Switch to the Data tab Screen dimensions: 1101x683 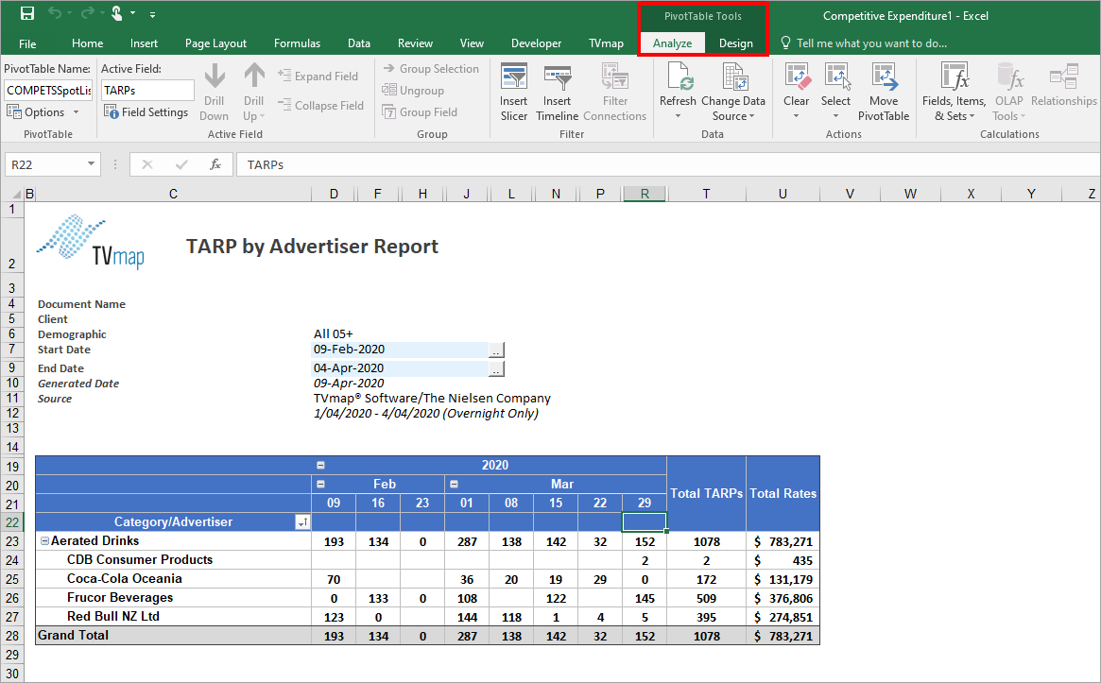point(359,43)
